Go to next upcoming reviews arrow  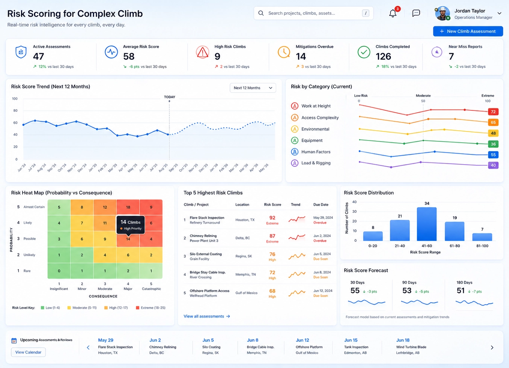[492, 348]
